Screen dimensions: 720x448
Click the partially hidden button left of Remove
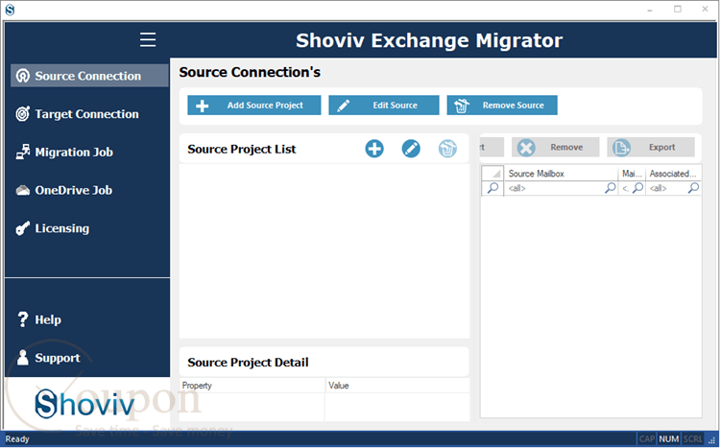pyautogui.click(x=492, y=148)
